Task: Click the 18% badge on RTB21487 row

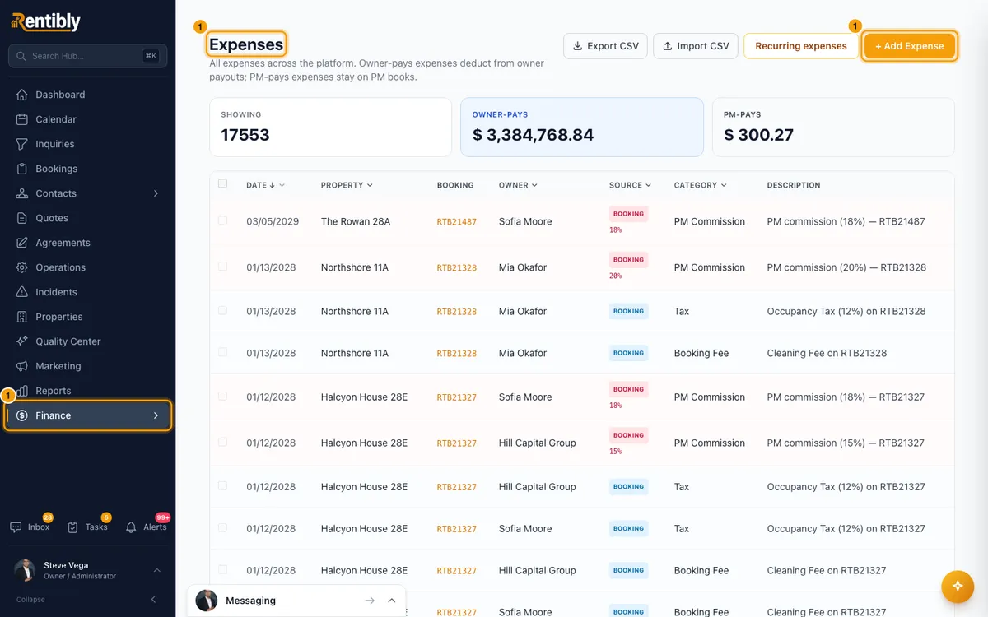Action: [x=616, y=230]
